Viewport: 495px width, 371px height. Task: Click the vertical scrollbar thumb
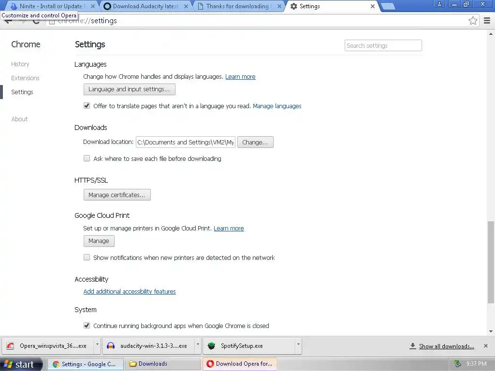tap(491, 262)
